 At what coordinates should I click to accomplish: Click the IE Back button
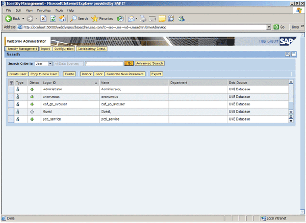pos(11,18)
